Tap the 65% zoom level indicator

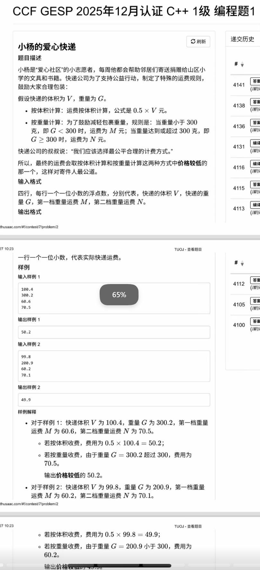point(119,295)
